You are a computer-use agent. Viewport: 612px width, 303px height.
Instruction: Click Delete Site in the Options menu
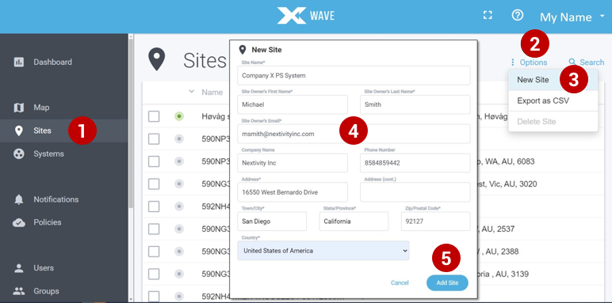pos(553,122)
